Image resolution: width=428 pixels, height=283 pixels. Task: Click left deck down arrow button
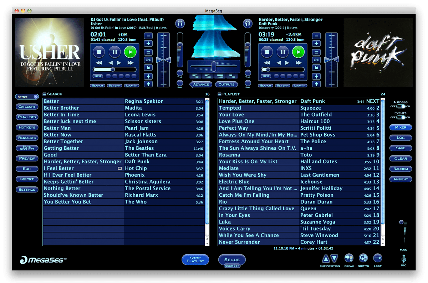(x=148, y=84)
